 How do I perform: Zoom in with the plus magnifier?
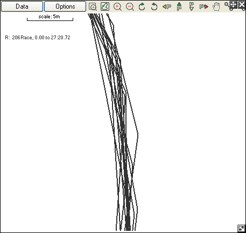point(117,6)
